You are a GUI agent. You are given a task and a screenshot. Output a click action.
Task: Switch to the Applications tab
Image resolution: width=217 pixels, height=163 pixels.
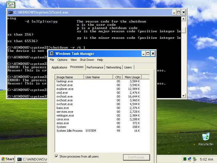[x=59, y=67]
